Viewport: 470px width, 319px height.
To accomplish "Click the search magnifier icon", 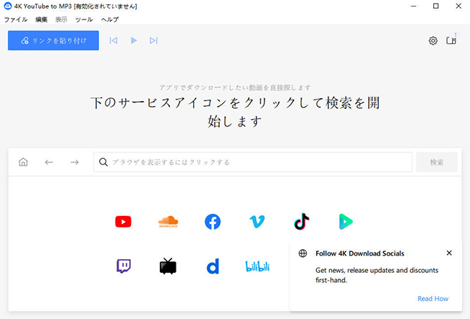I will point(103,162).
